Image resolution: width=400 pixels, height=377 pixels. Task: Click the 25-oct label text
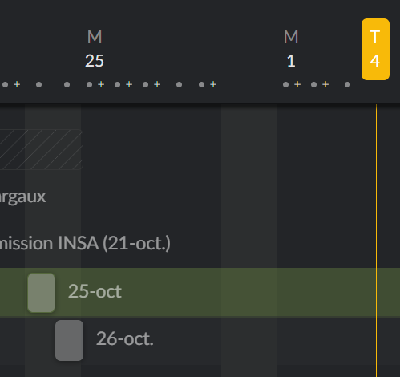95,291
